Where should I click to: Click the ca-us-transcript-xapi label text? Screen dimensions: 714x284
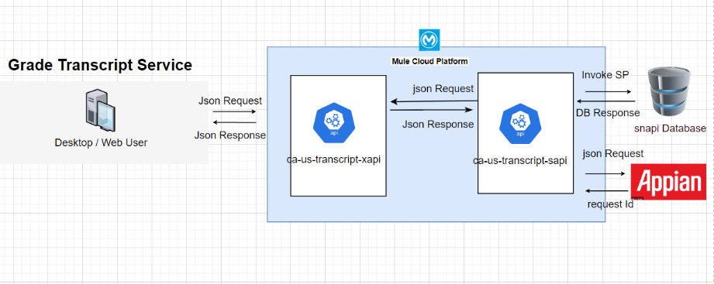(333, 159)
